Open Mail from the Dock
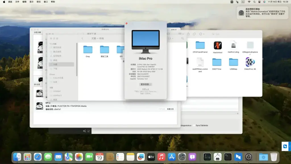 (x=58, y=157)
